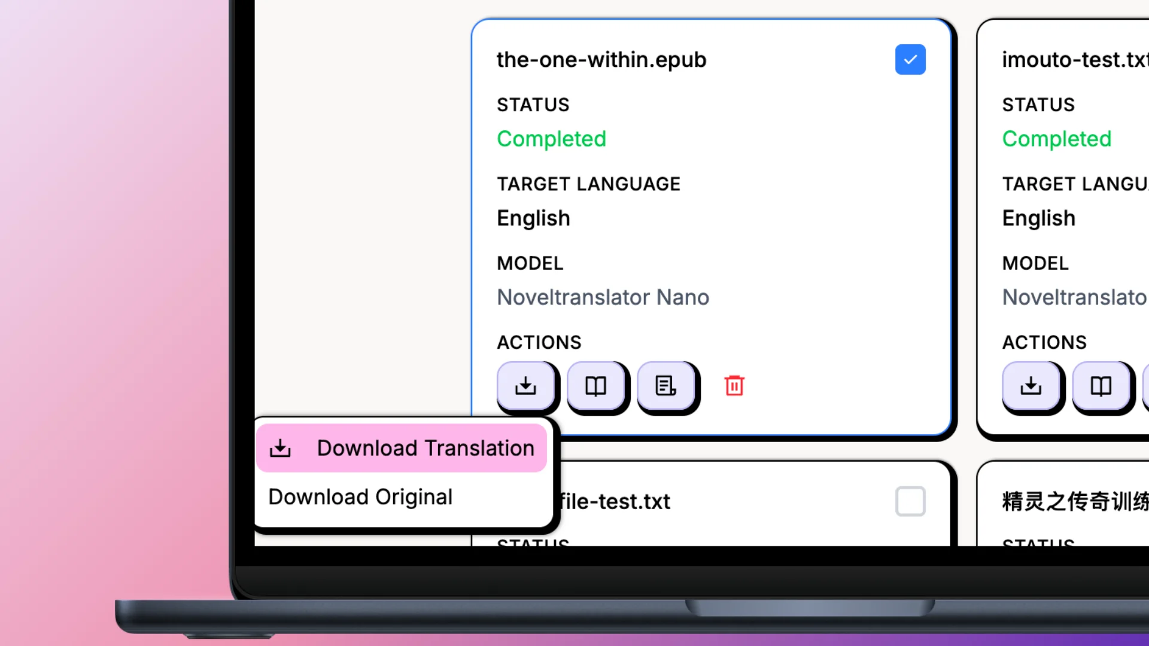Click imouto-test.txt file title
The width and height of the screenshot is (1149, 646).
coord(1074,60)
